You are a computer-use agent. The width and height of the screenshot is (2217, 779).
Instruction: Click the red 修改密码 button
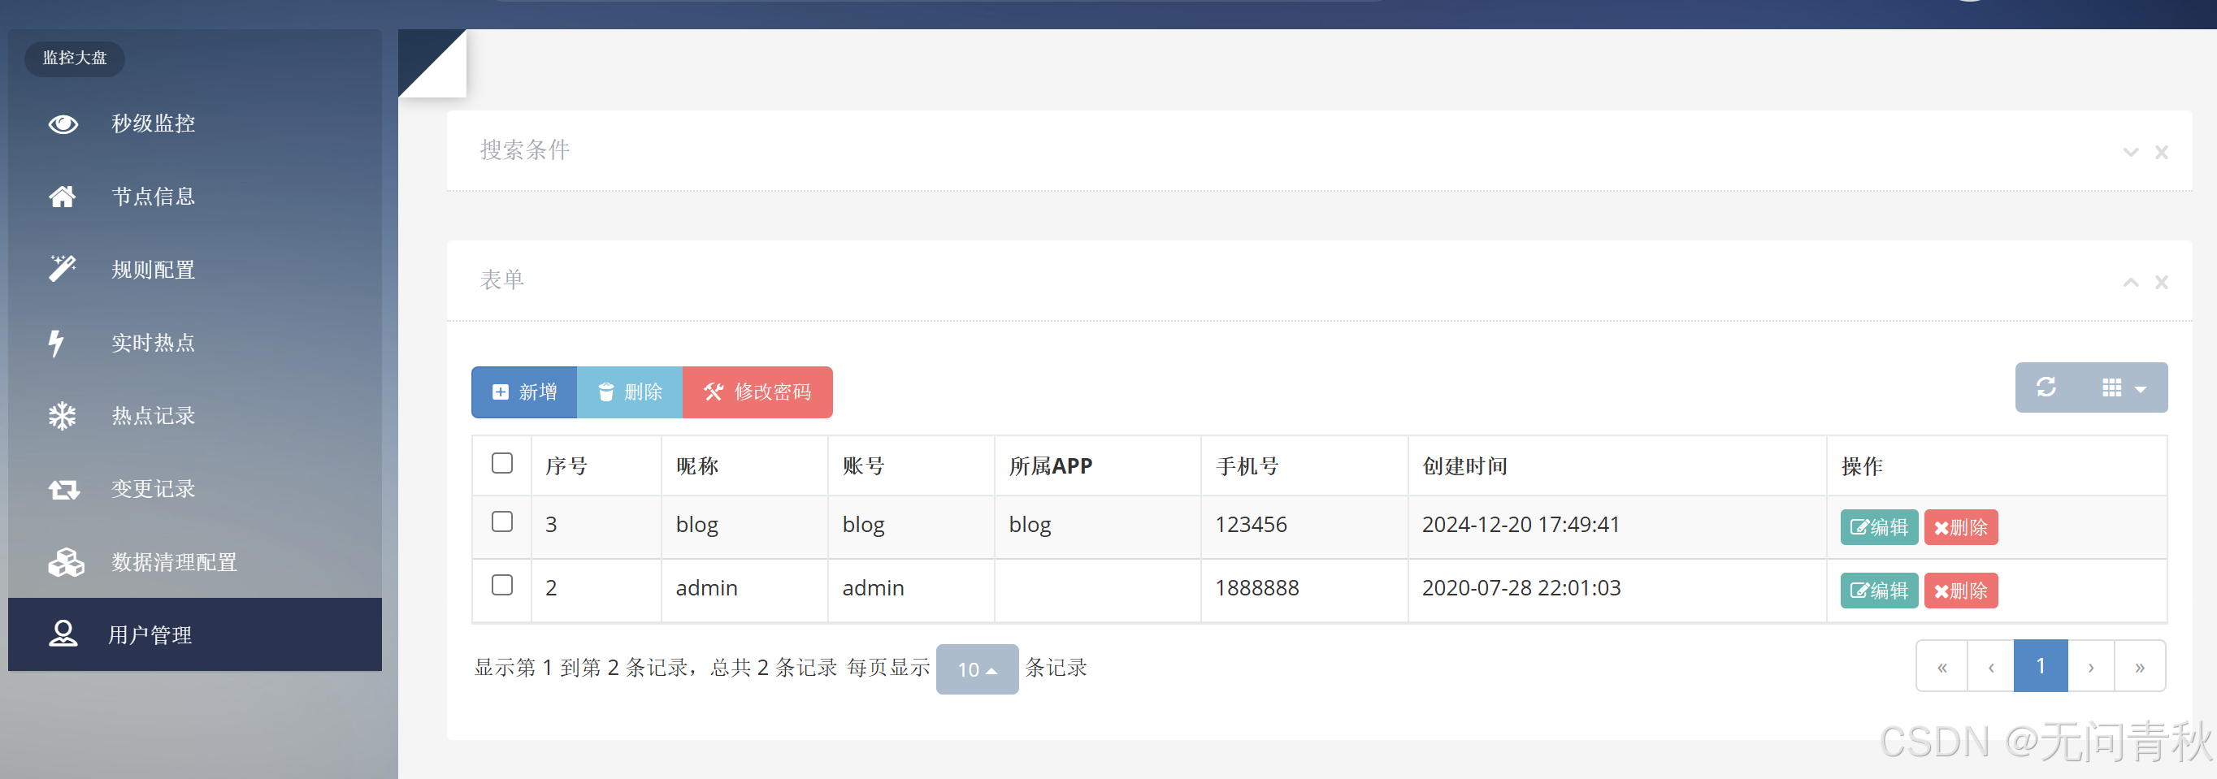coord(757,392)
